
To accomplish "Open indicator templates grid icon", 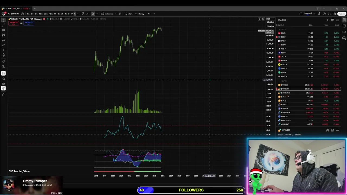I will click(120, 14).
